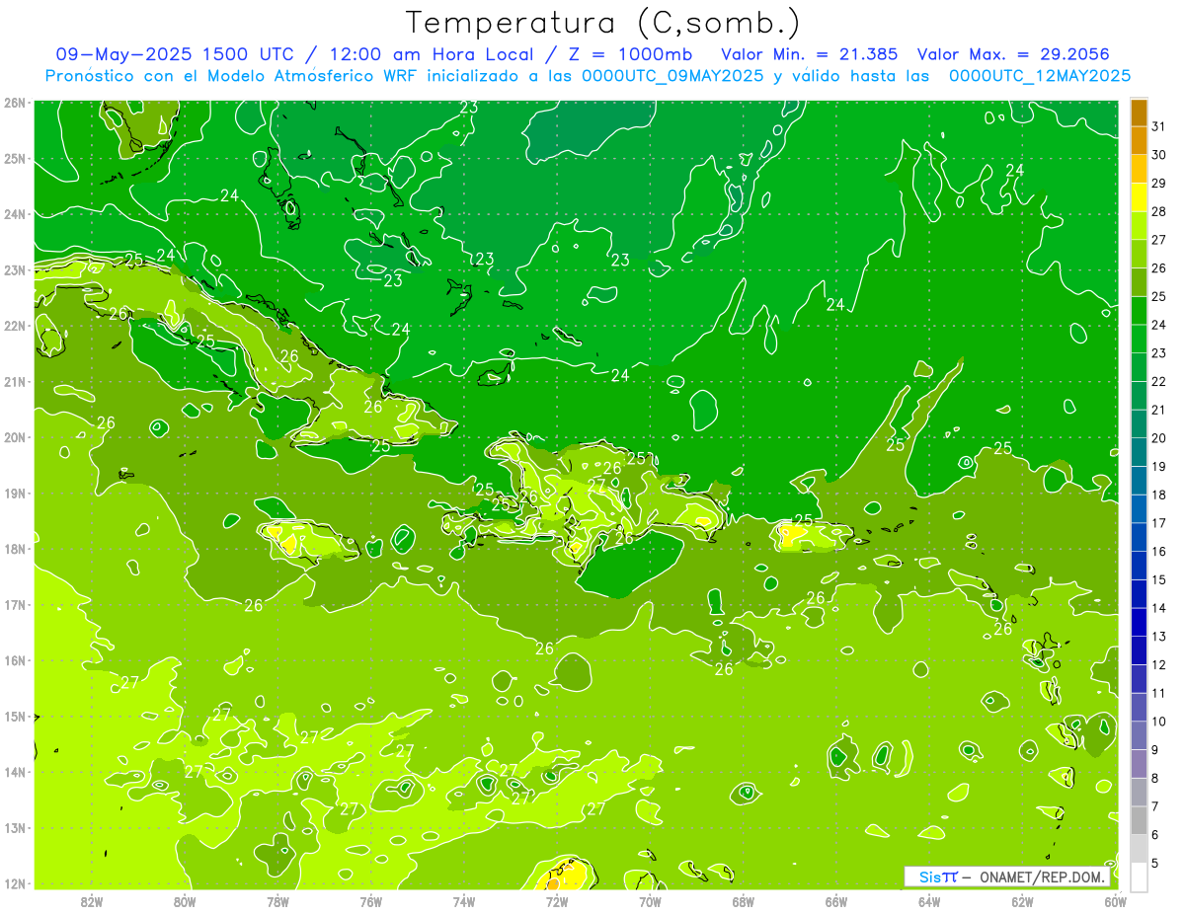Viewport: 1185px width, 915px height.
Task: Click the "66W" longitude label
Action: point(836,901)
